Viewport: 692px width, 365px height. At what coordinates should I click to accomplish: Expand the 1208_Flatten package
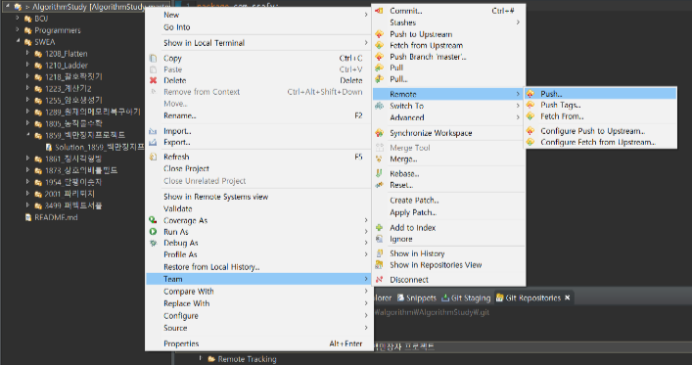coord(27,53)
